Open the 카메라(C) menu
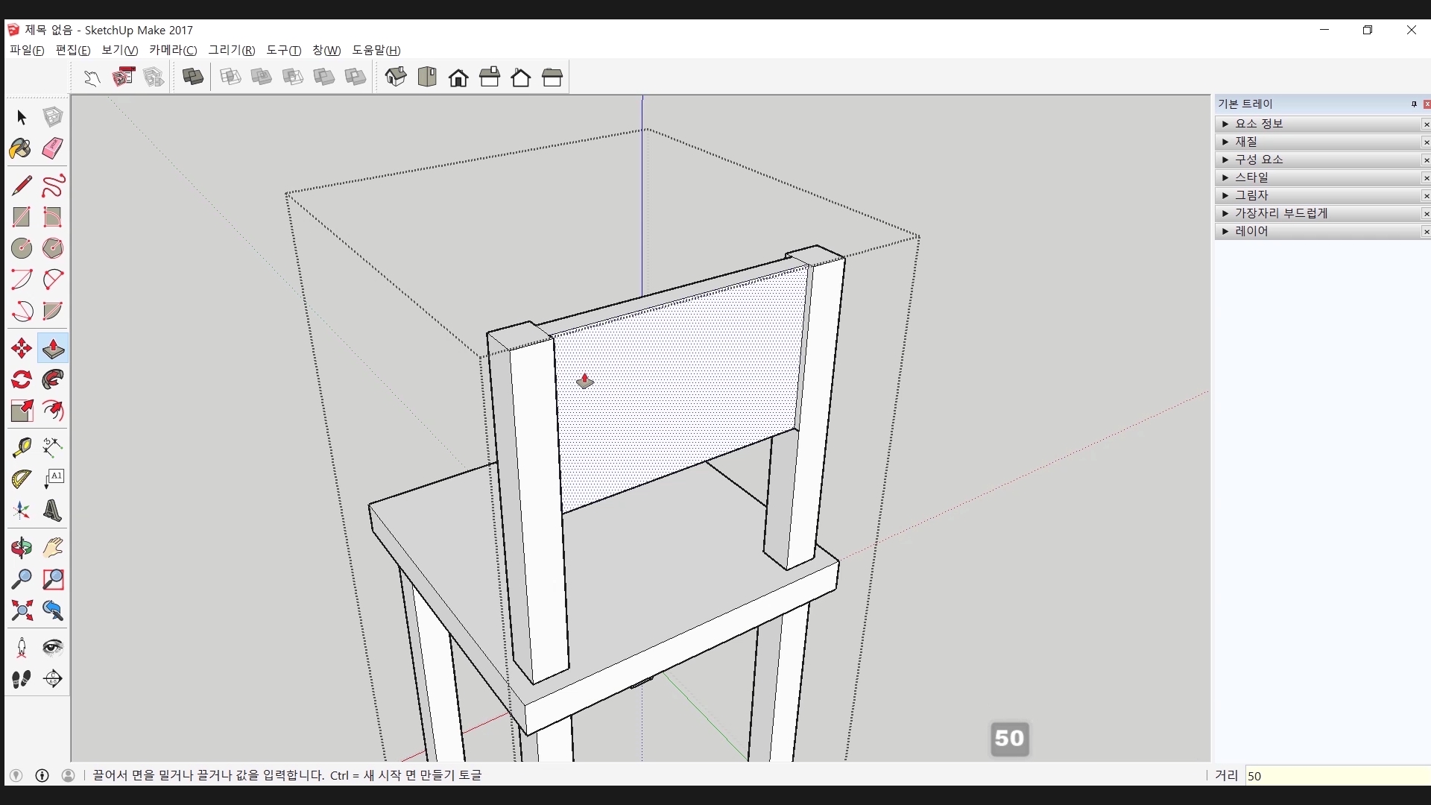 173,50
